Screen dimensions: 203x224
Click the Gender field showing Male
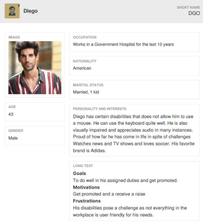tap(35, 135)
